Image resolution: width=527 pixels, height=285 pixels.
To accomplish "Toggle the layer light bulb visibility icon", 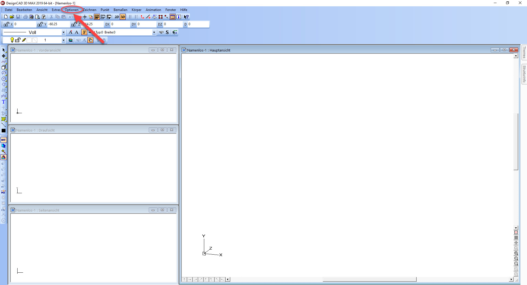I will pyautogui.click(x=12, y=40).
